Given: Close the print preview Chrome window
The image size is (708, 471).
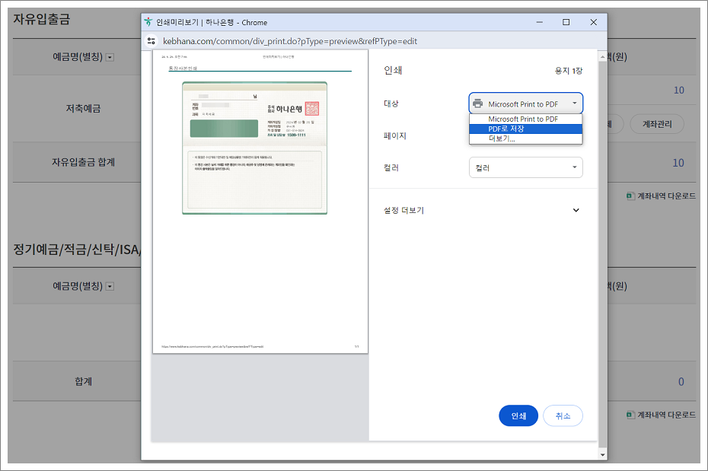Looking at the screenshot, I should point(593,22).
